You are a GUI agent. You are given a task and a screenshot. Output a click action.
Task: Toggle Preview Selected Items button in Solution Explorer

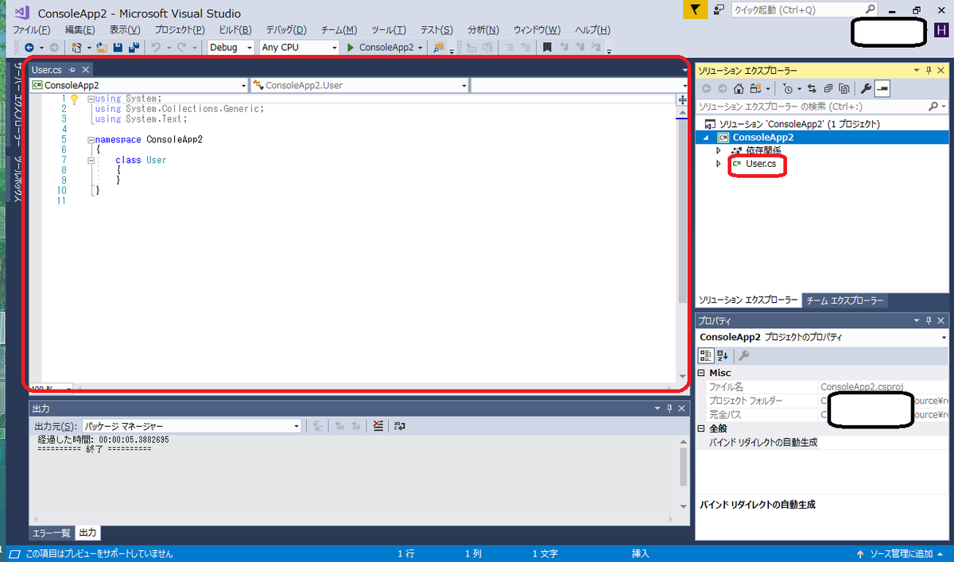[882, 88]
